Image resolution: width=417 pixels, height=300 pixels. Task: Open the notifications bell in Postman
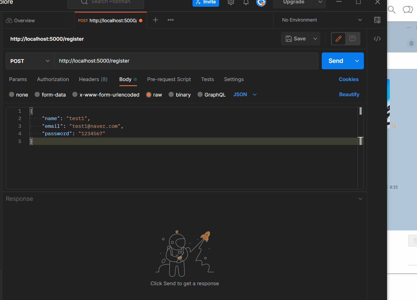(x=246, y=2)
